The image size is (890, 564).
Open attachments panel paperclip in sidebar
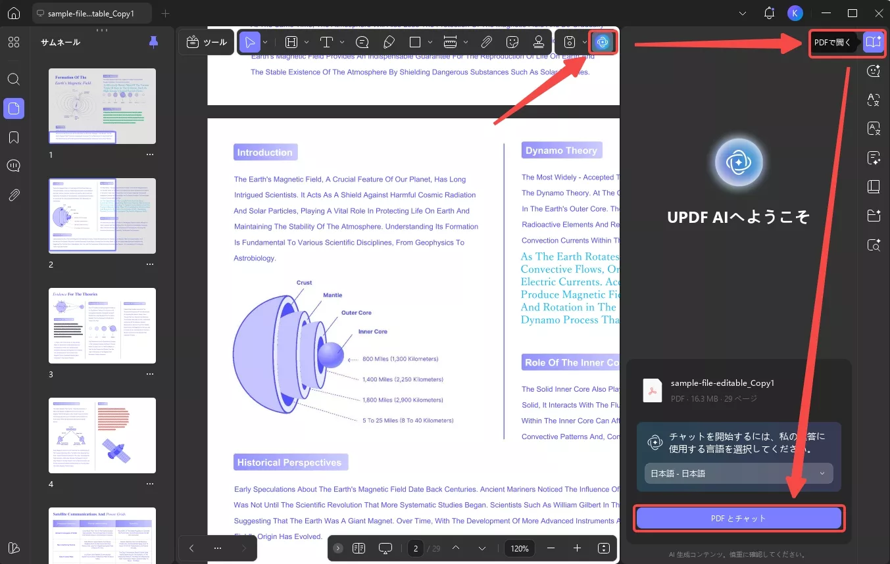14,195
